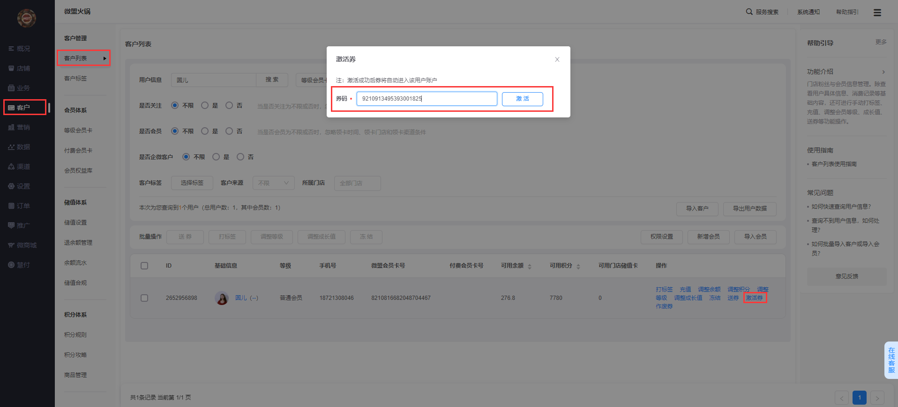Image resolution: width=898 pixels, height=407 pixels.
Task: Open 客户标签 in the submenu
Action: [75, 79]
